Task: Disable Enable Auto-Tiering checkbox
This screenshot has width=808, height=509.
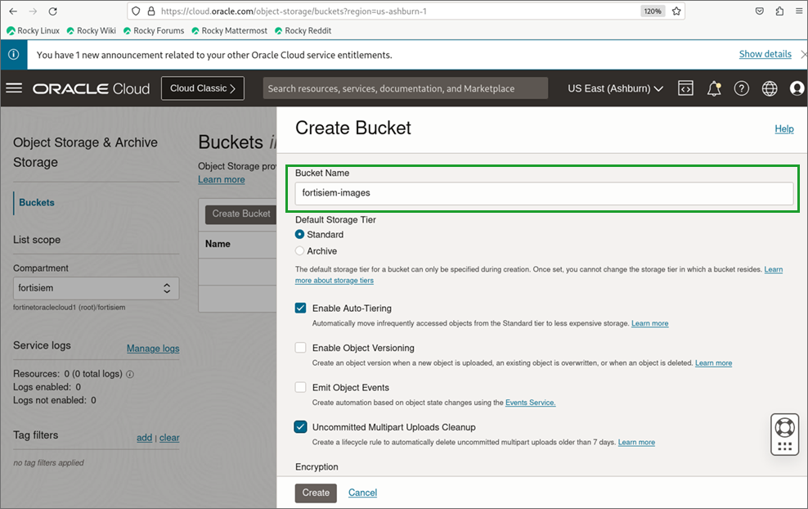Action: 301,309
